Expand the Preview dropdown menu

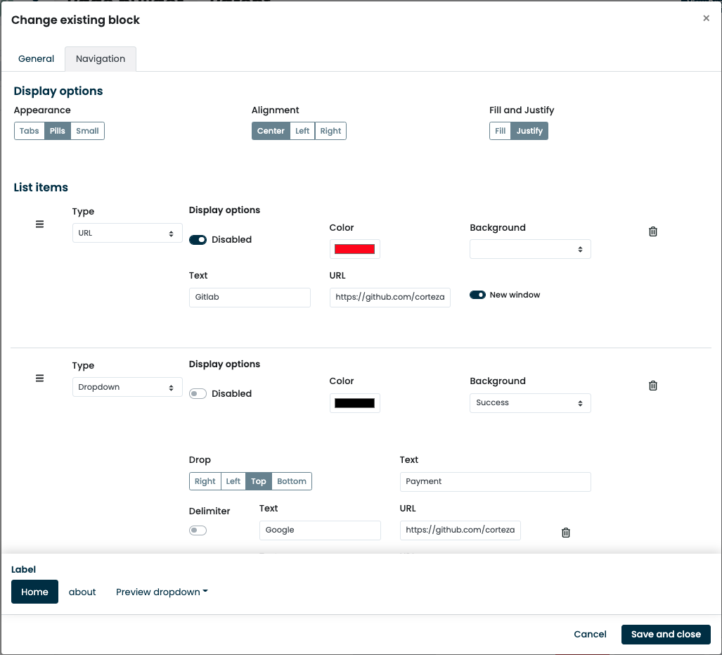point(162,592)
